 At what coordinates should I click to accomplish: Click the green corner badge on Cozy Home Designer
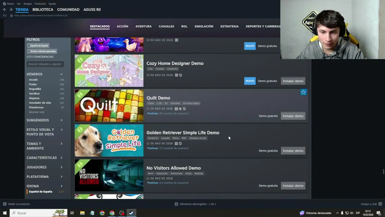coord(79,60)
